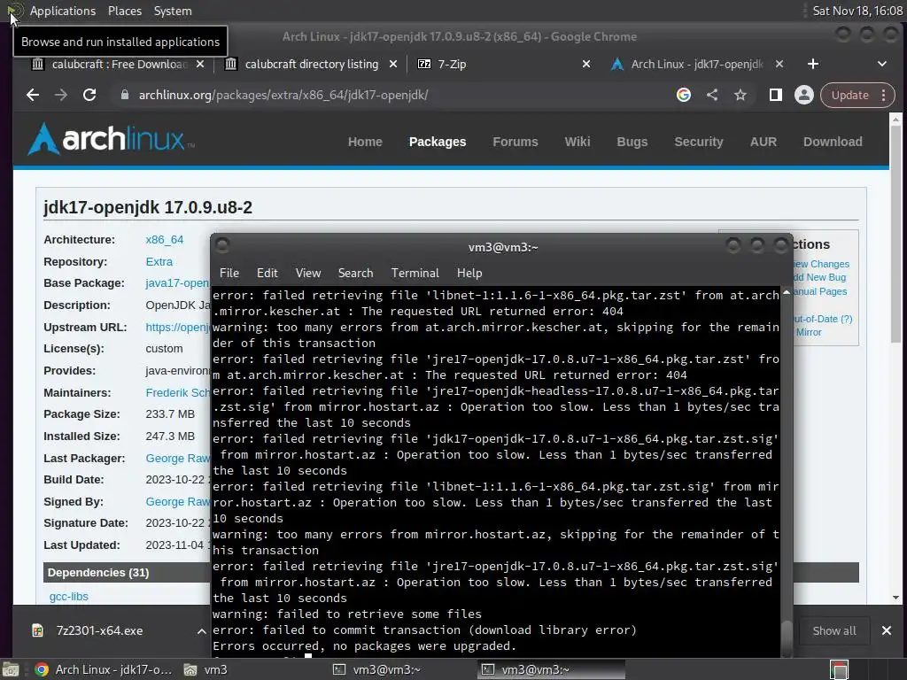This screenshot has width=907, height=680.
Task: Open terminal Search menu
Action: 355,273
